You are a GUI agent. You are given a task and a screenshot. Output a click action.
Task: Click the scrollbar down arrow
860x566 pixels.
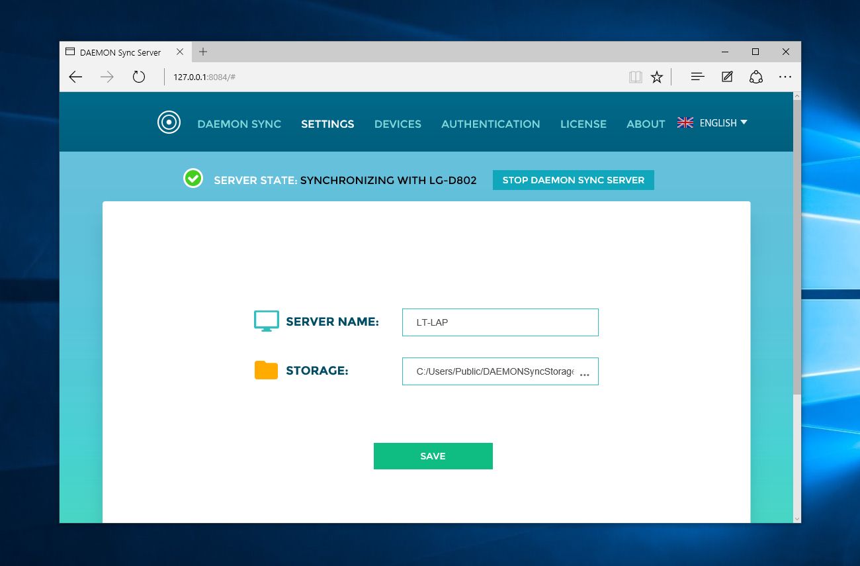[796, 518]
